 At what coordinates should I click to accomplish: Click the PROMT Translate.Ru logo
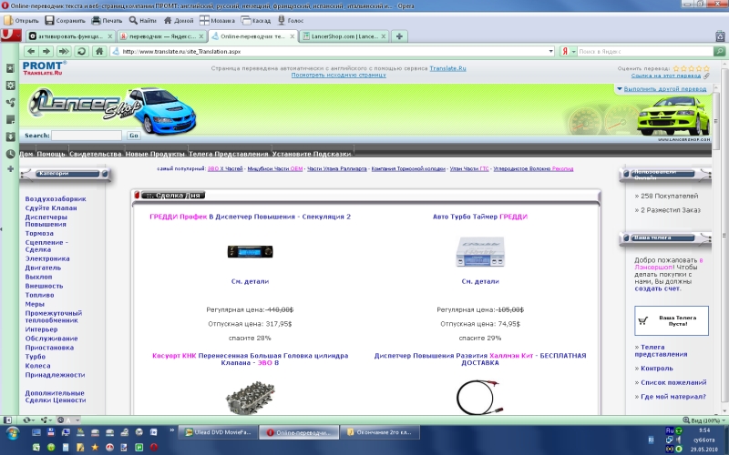coord(44,67)
